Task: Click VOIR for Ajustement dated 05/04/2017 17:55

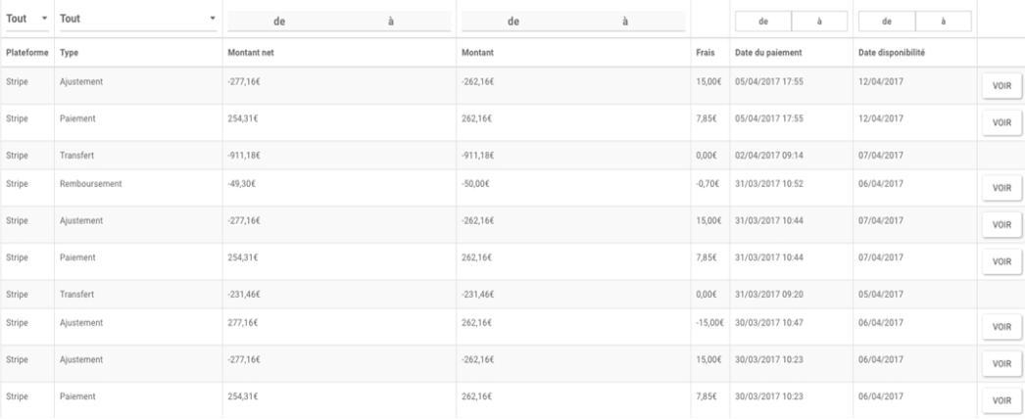Action: (x=1001, y=85)
